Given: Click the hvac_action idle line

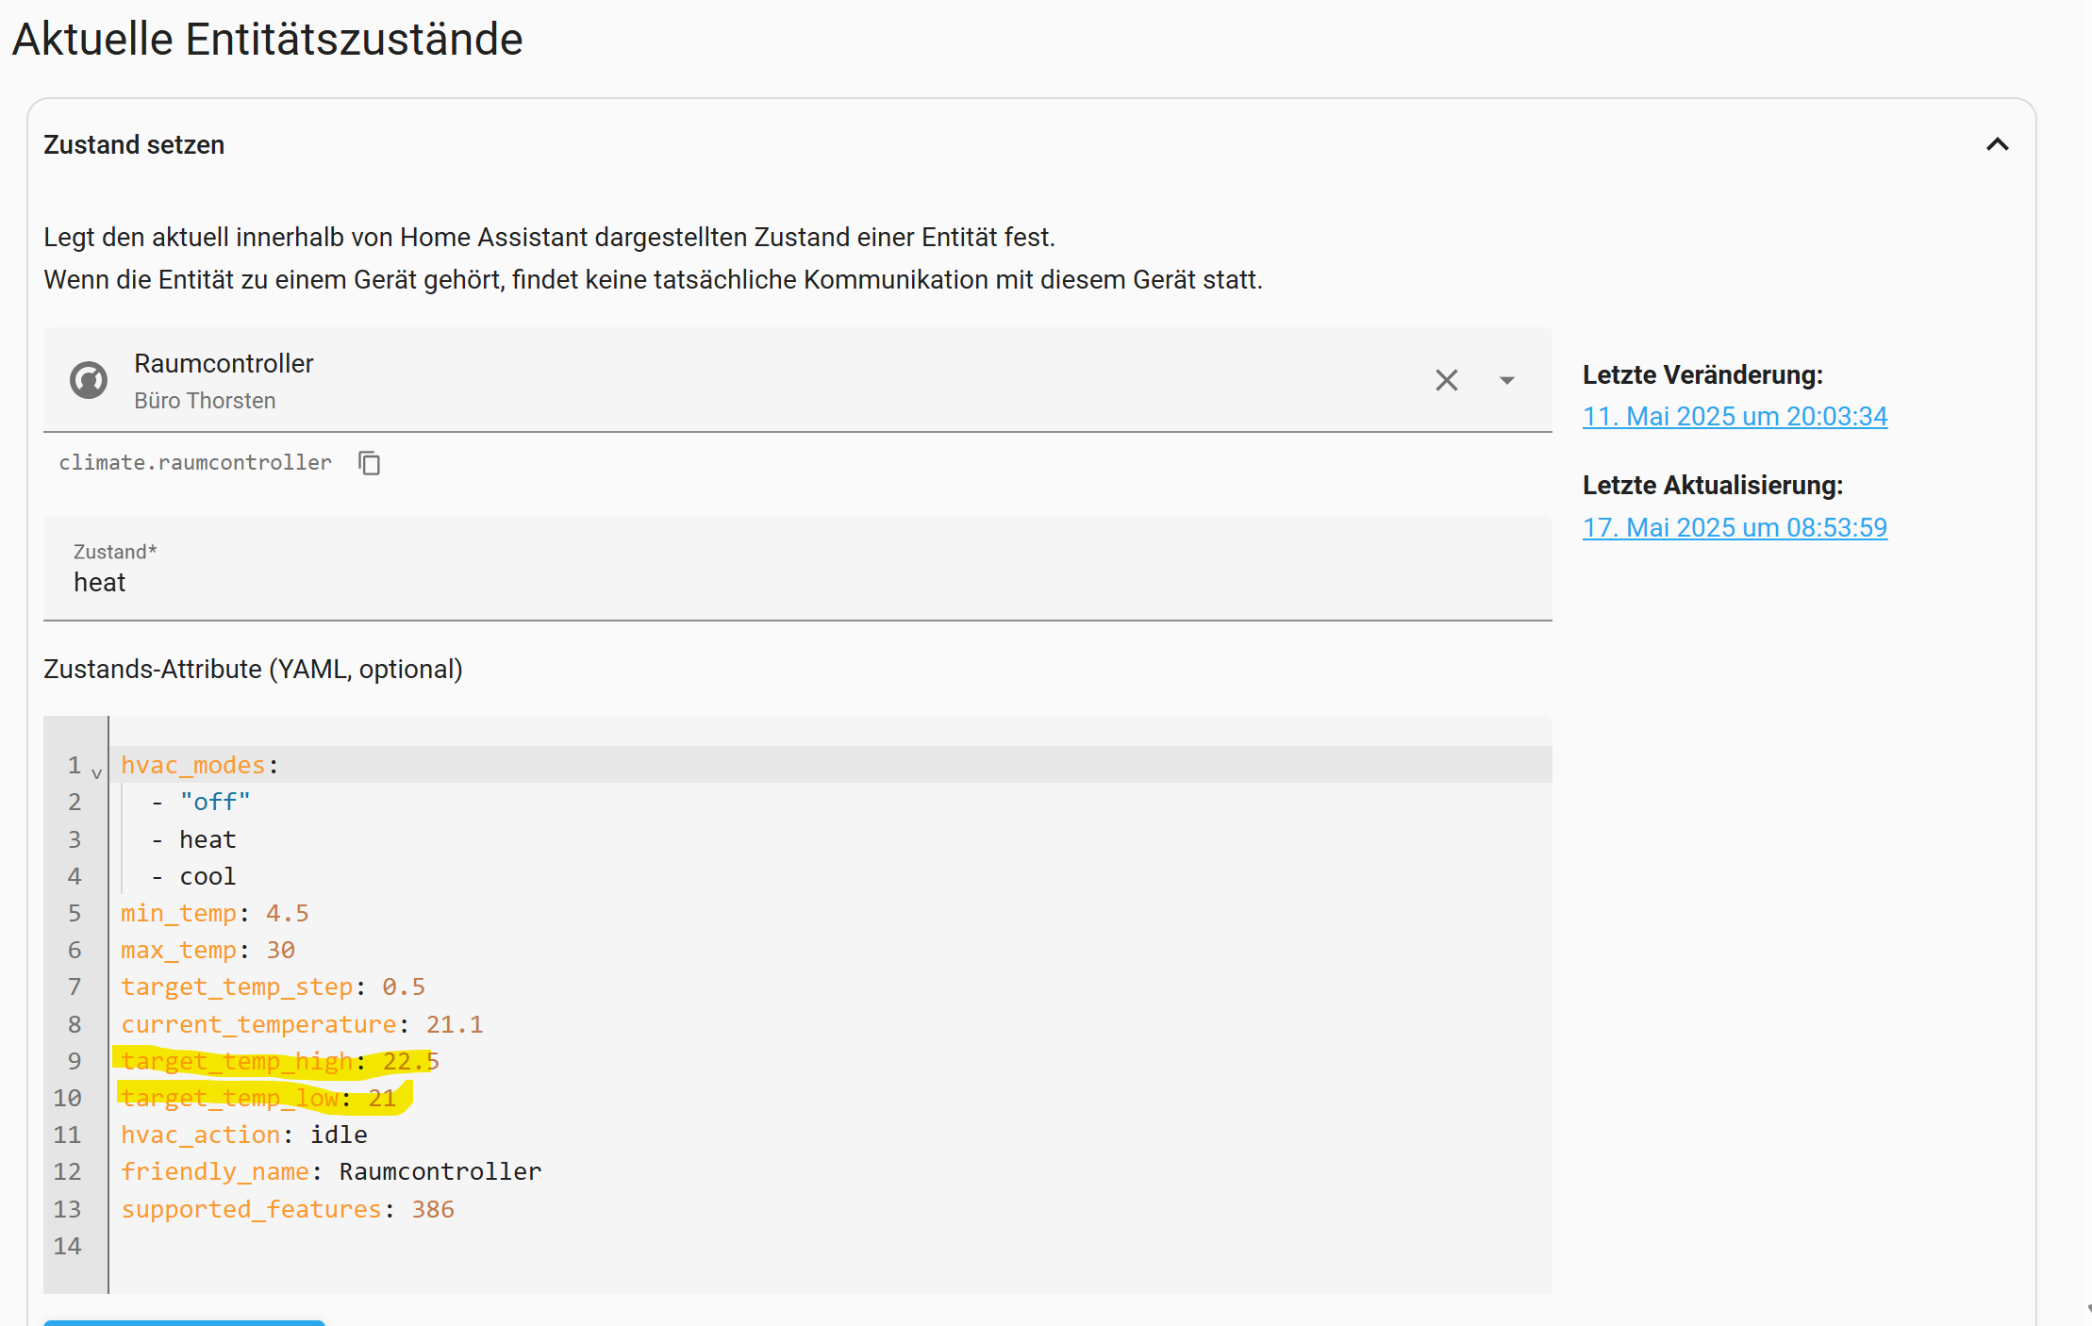Looking at the screenshot, I should (243, 1135).
